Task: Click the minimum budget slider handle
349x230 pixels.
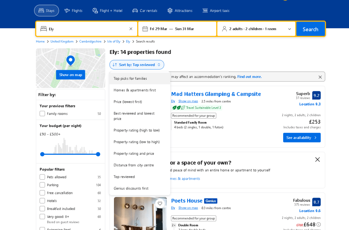Action: pyautogui.click(x=42, y=154)
